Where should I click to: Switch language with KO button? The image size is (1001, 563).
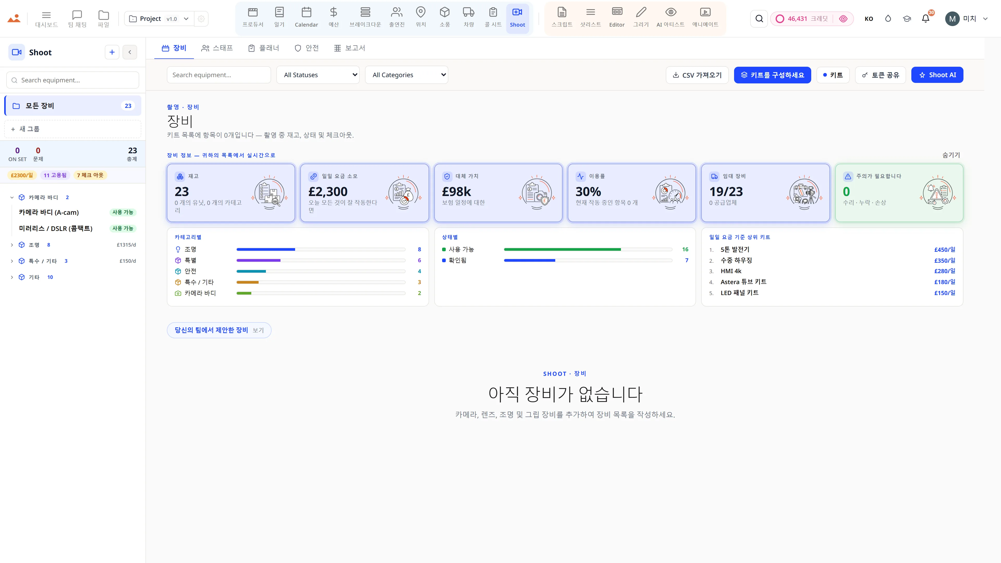pyautogui.click(x=869, y=19)
